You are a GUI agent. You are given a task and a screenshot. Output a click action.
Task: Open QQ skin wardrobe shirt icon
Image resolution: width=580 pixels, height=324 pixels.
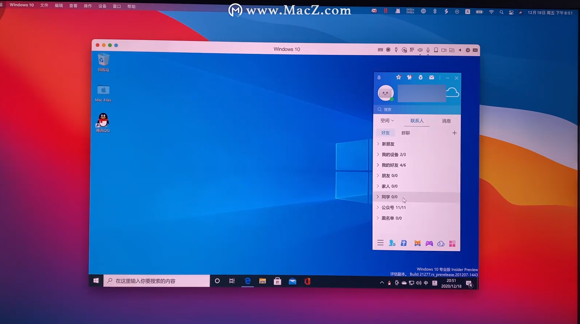point(410,77)
